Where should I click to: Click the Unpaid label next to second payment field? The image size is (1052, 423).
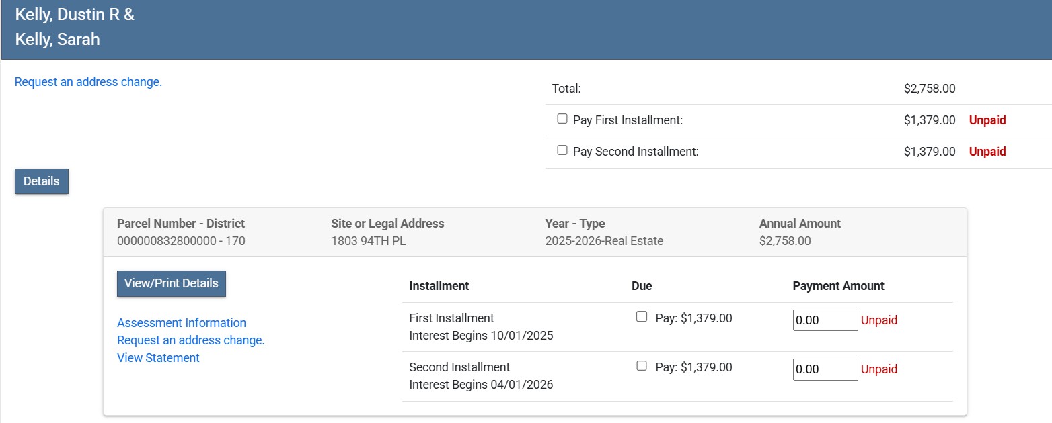click(879, 369)
